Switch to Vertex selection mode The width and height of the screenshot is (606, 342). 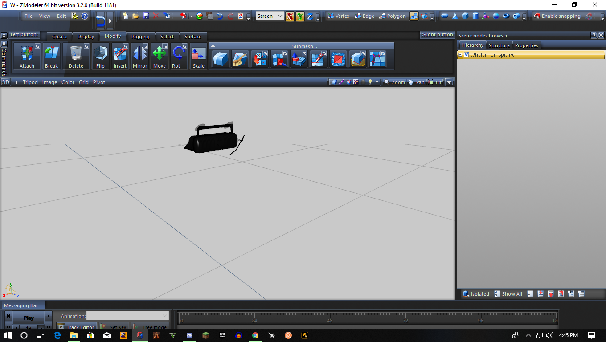[x=338, y=16]
